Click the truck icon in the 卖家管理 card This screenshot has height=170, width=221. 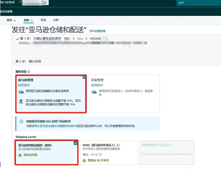[94, 92]
